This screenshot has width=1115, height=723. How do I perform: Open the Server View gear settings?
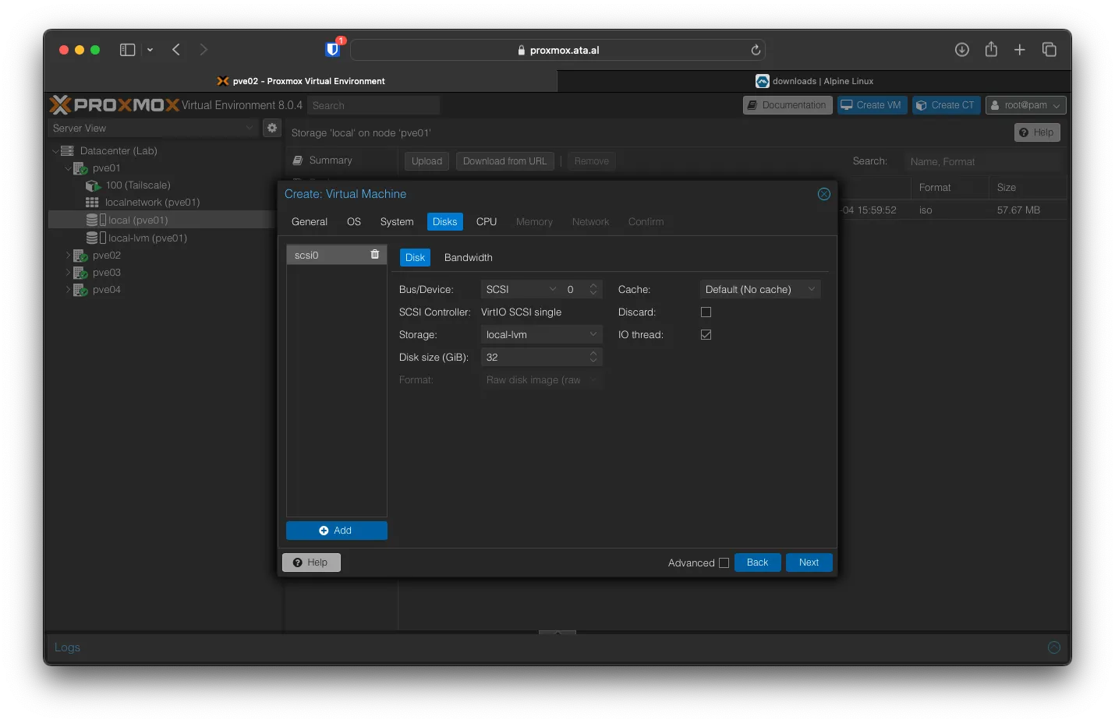[x=272, y=128]
